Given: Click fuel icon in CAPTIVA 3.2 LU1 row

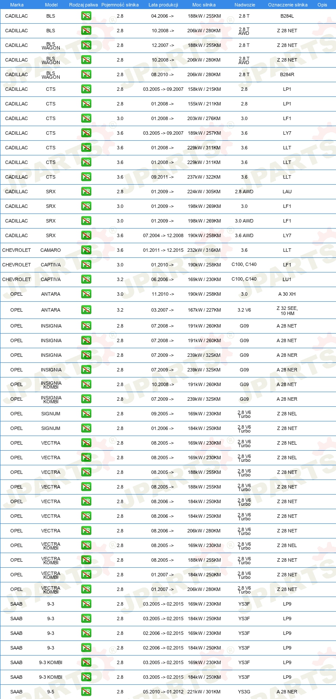Looking at the screenshot, I should pyautogui.click(x=86, y=279).
